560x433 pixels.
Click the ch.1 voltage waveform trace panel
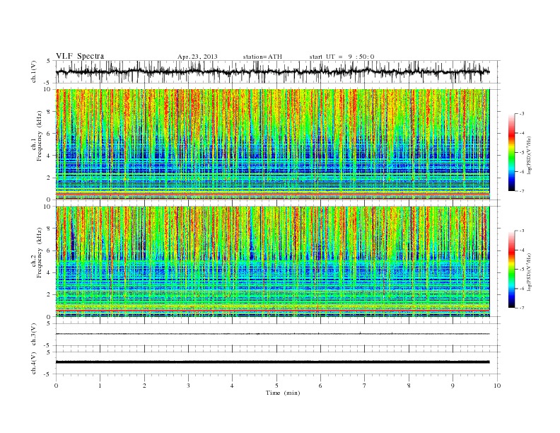coord(278,71)
